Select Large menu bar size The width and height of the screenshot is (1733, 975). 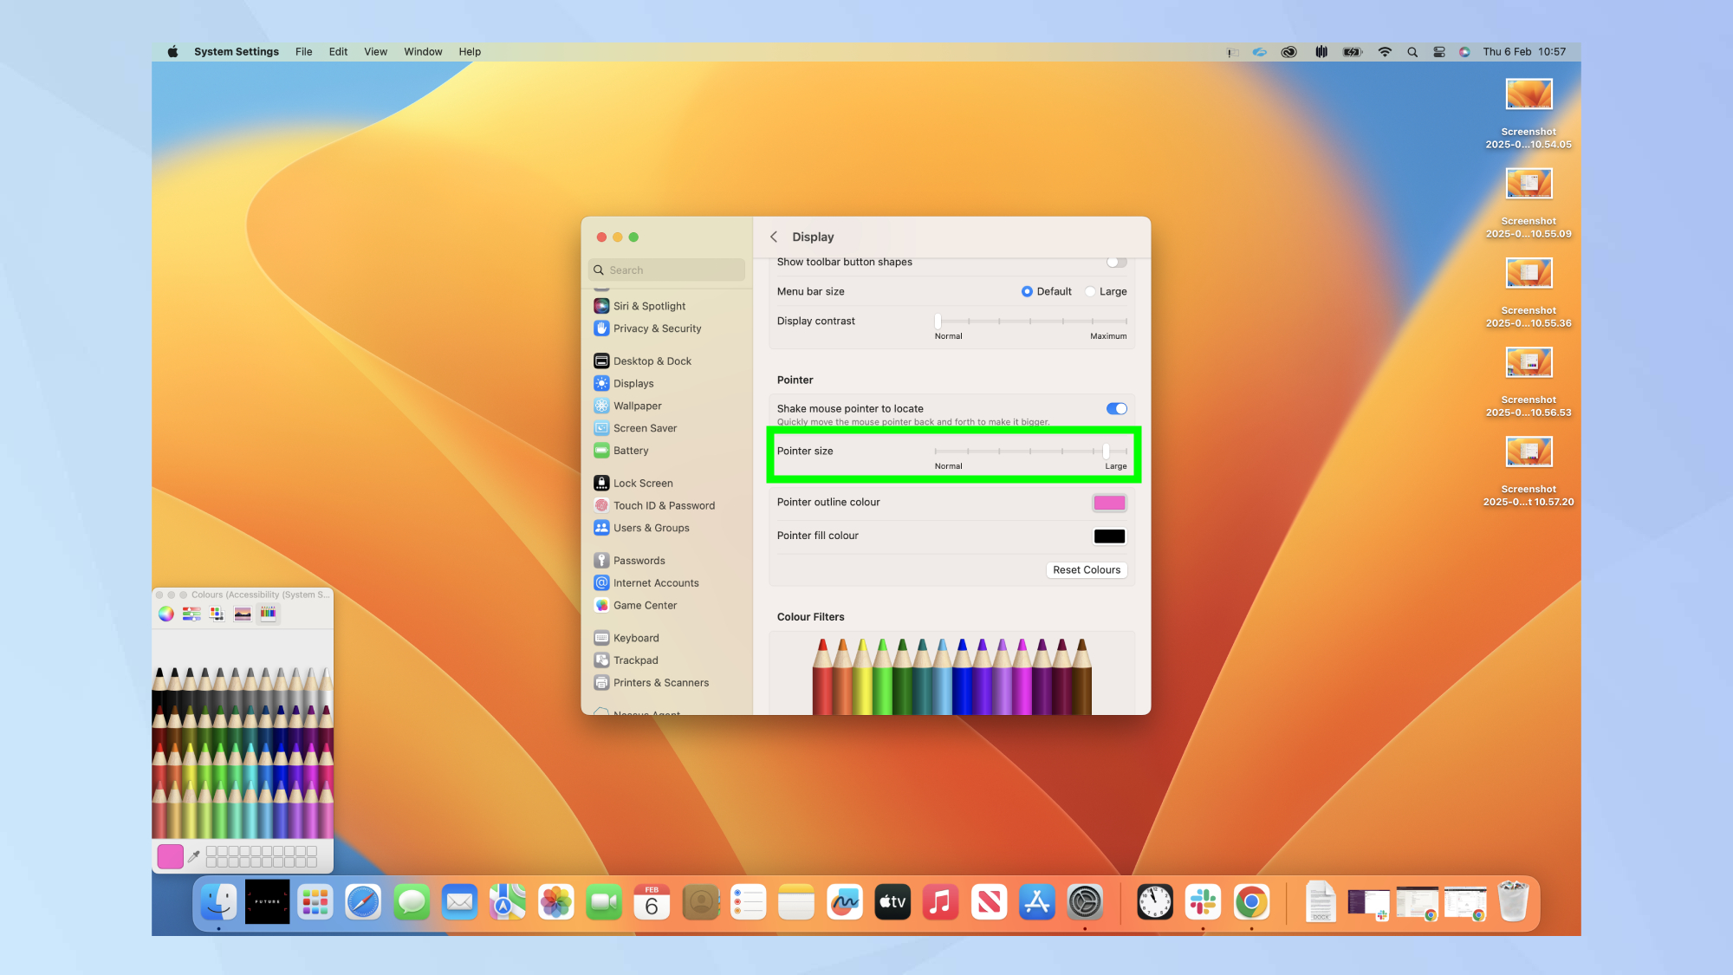click(1090, 291)
